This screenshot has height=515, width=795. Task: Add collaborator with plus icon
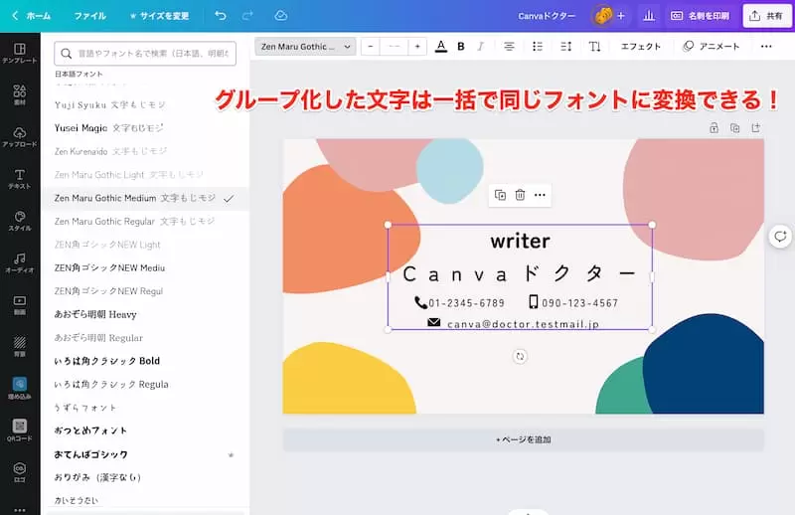(x=620, y=16)
